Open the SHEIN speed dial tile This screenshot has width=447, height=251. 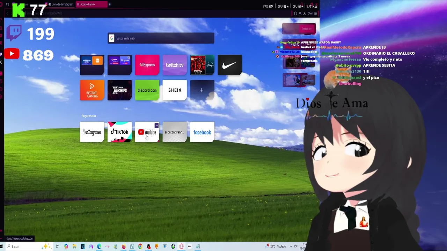point(175,90)
